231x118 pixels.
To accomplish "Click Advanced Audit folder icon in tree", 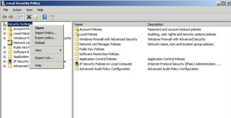I will tap(10, 66).
